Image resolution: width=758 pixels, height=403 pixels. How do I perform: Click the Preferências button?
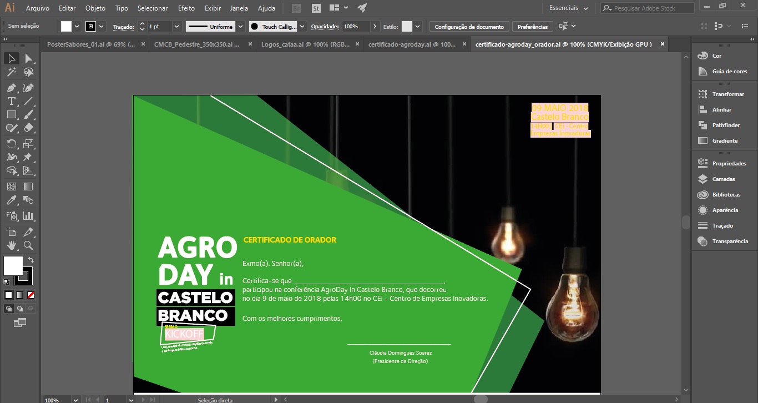click(533, 27)
